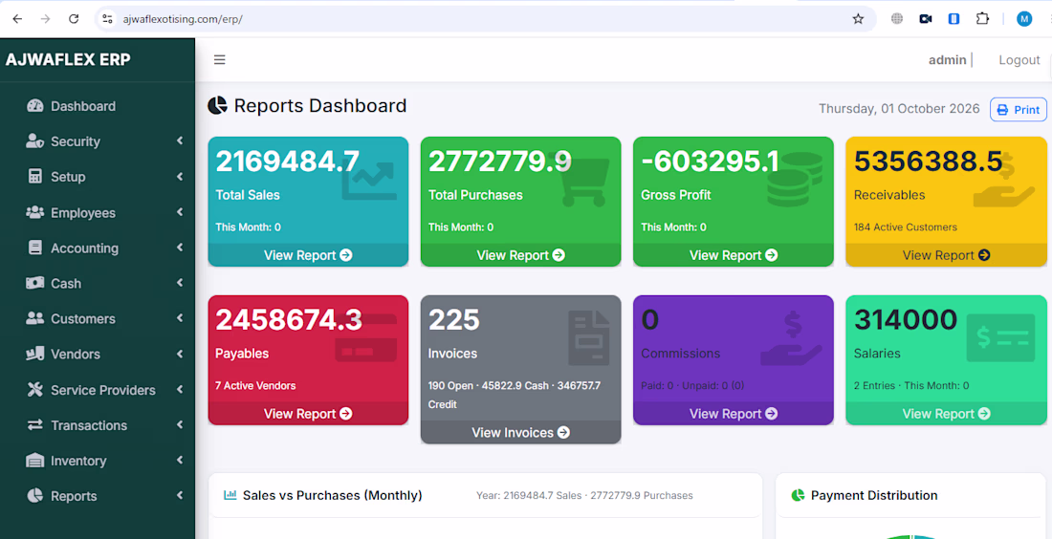Expand the Cash menu chevron
Image resolution: width=1052 pixels, height=539 pixels.
(x=180, y=283)
